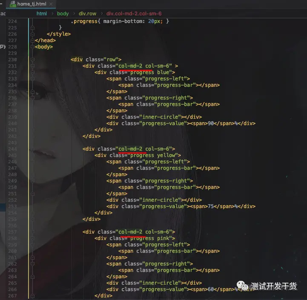Click "col-md-2 col-sm-6" on line 257

pyautogui.click(x=144, y=232)
